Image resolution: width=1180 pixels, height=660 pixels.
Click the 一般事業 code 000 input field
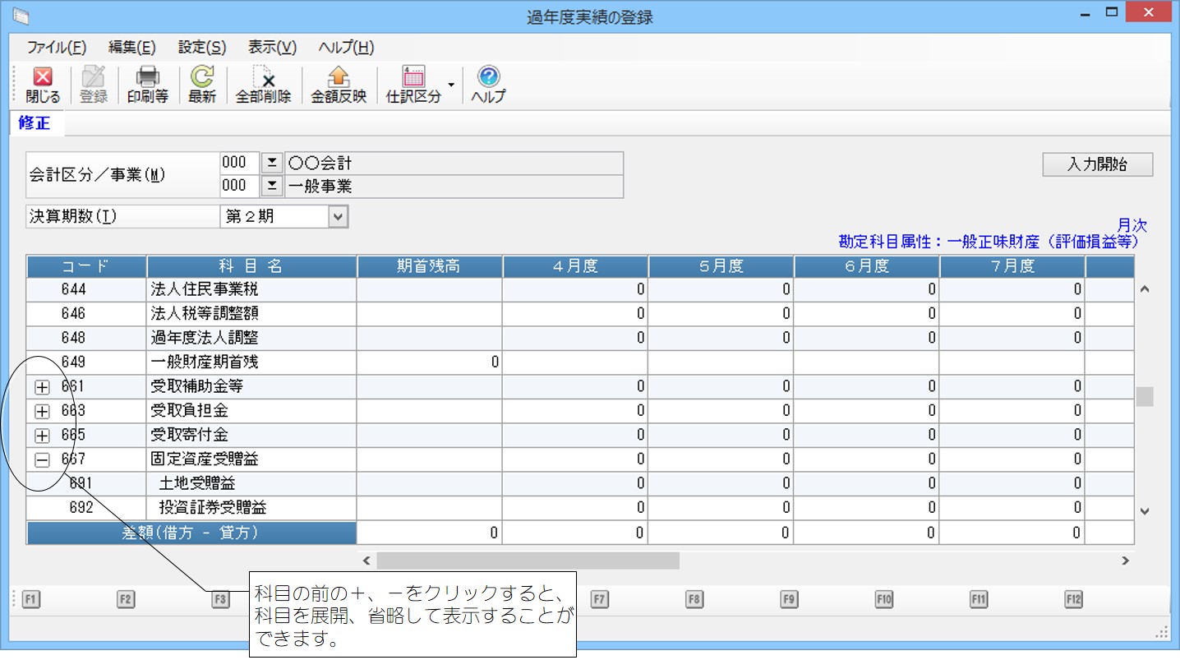240,187
